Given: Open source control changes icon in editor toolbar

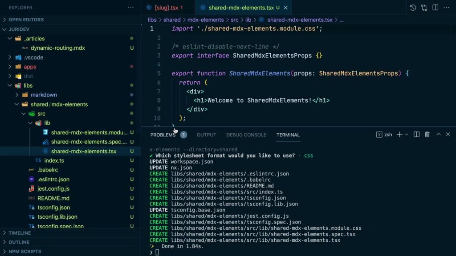Looking at the screenshot, I should (424, 8).
